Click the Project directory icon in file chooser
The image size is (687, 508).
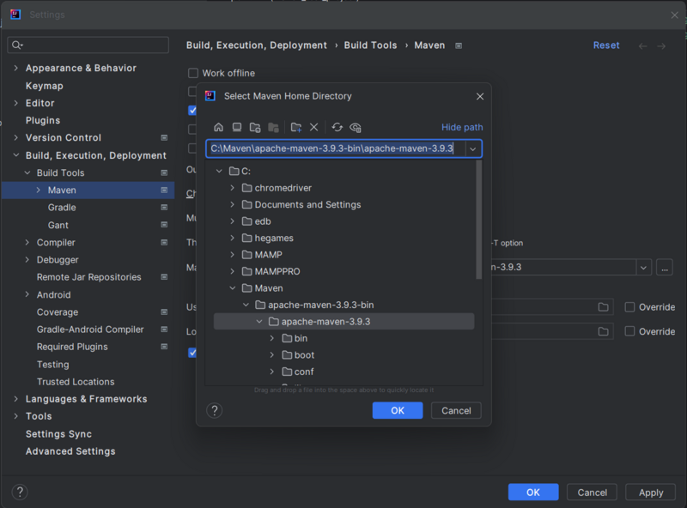click(255, 128)
